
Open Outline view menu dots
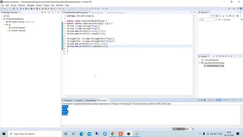pos(235,56)
